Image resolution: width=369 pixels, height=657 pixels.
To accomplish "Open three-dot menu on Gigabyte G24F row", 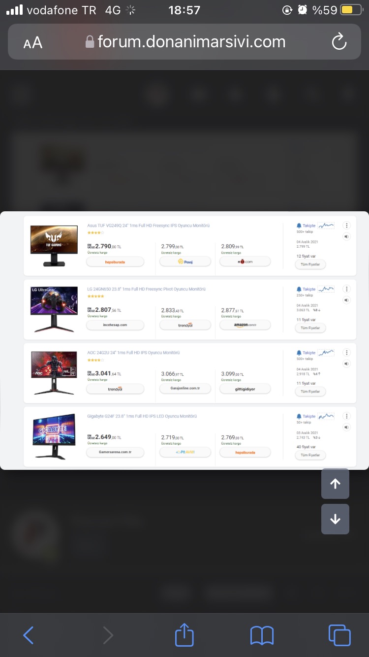I will 347,416.
